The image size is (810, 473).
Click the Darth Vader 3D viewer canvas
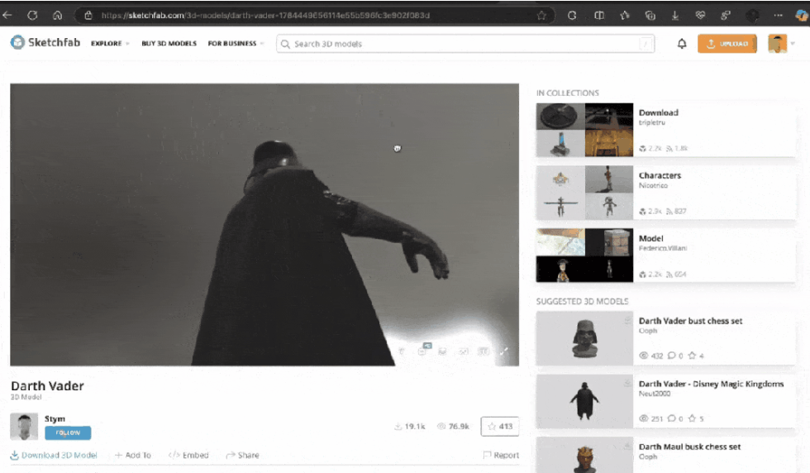(x=264, y=224)
